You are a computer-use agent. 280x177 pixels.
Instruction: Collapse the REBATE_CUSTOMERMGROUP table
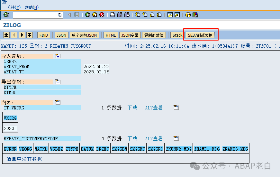[176, 138]
